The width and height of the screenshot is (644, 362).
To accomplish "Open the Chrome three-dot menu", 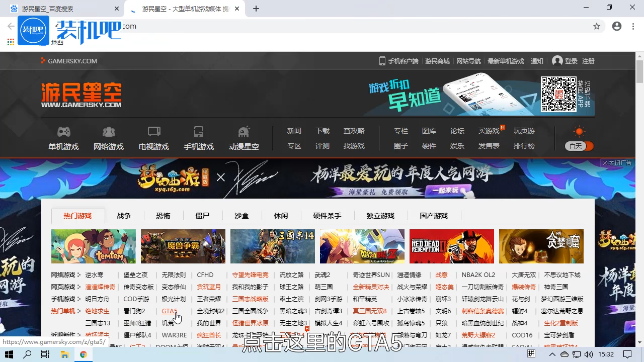I will tap(633, 26).
